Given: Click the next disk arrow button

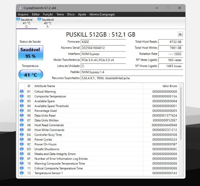Looking at the screenshot, I should tap(180, 34).
